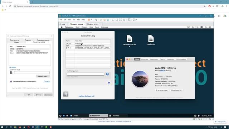Select the macOS_10.15.4 VM tab
This screenshot has height=129, width=229.
click(77, 24)
